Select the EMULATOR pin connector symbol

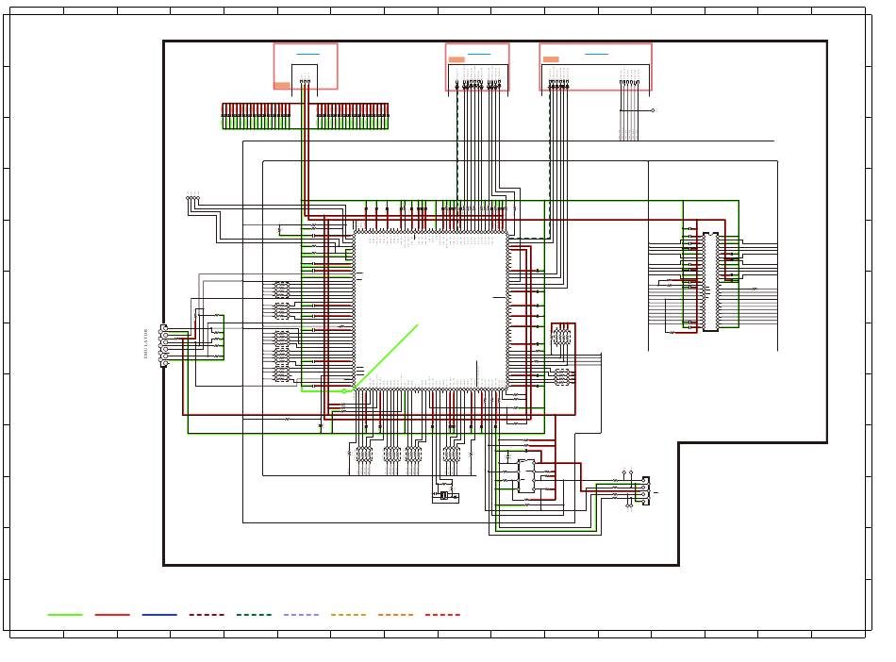(164, 345)
